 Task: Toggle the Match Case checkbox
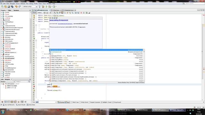click(71, 102)
